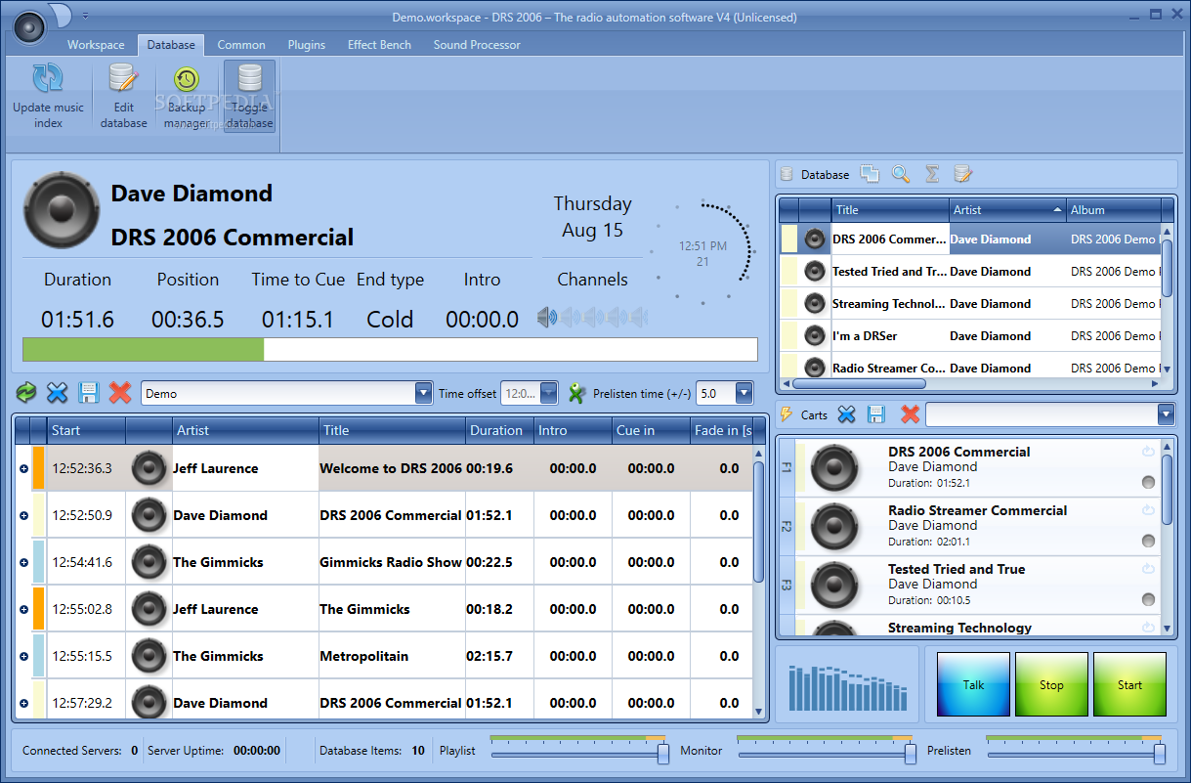
Task: Click the red X carts delete icon
Action: 911,414
